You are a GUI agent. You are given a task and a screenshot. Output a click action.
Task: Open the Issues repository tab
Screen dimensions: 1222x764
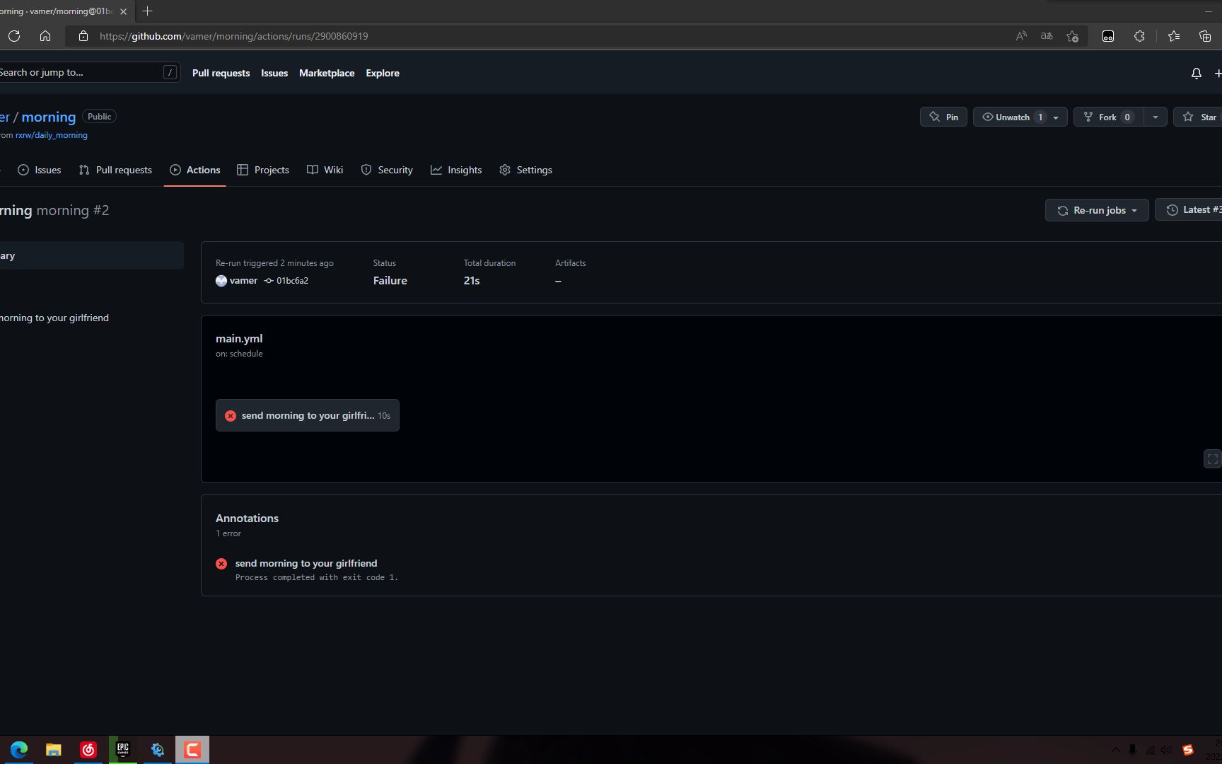pos(40,170)
